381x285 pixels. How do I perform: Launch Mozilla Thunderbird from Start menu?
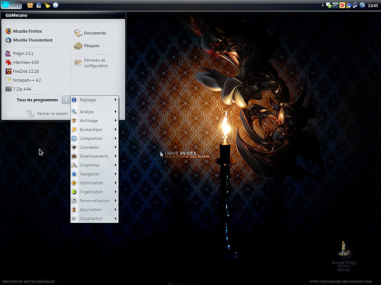tap(29, 40)
